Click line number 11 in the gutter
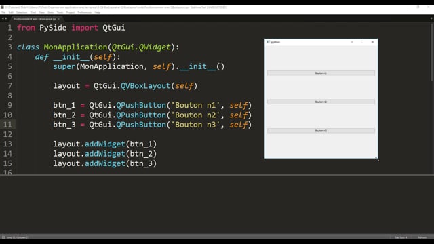The image size is (434, 244). (7, 125)
